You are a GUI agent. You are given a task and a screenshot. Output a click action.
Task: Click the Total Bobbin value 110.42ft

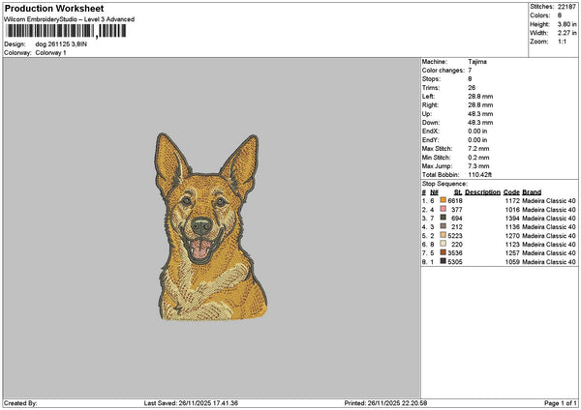(480, 175)
